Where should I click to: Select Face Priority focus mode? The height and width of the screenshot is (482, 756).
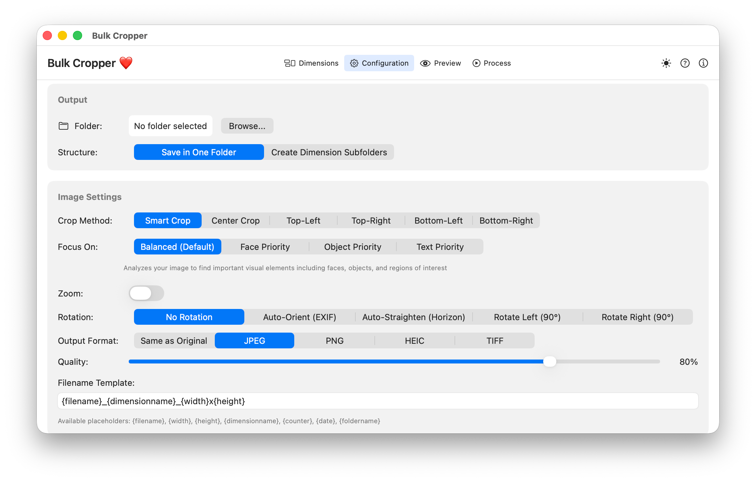[x=265, y=247]
